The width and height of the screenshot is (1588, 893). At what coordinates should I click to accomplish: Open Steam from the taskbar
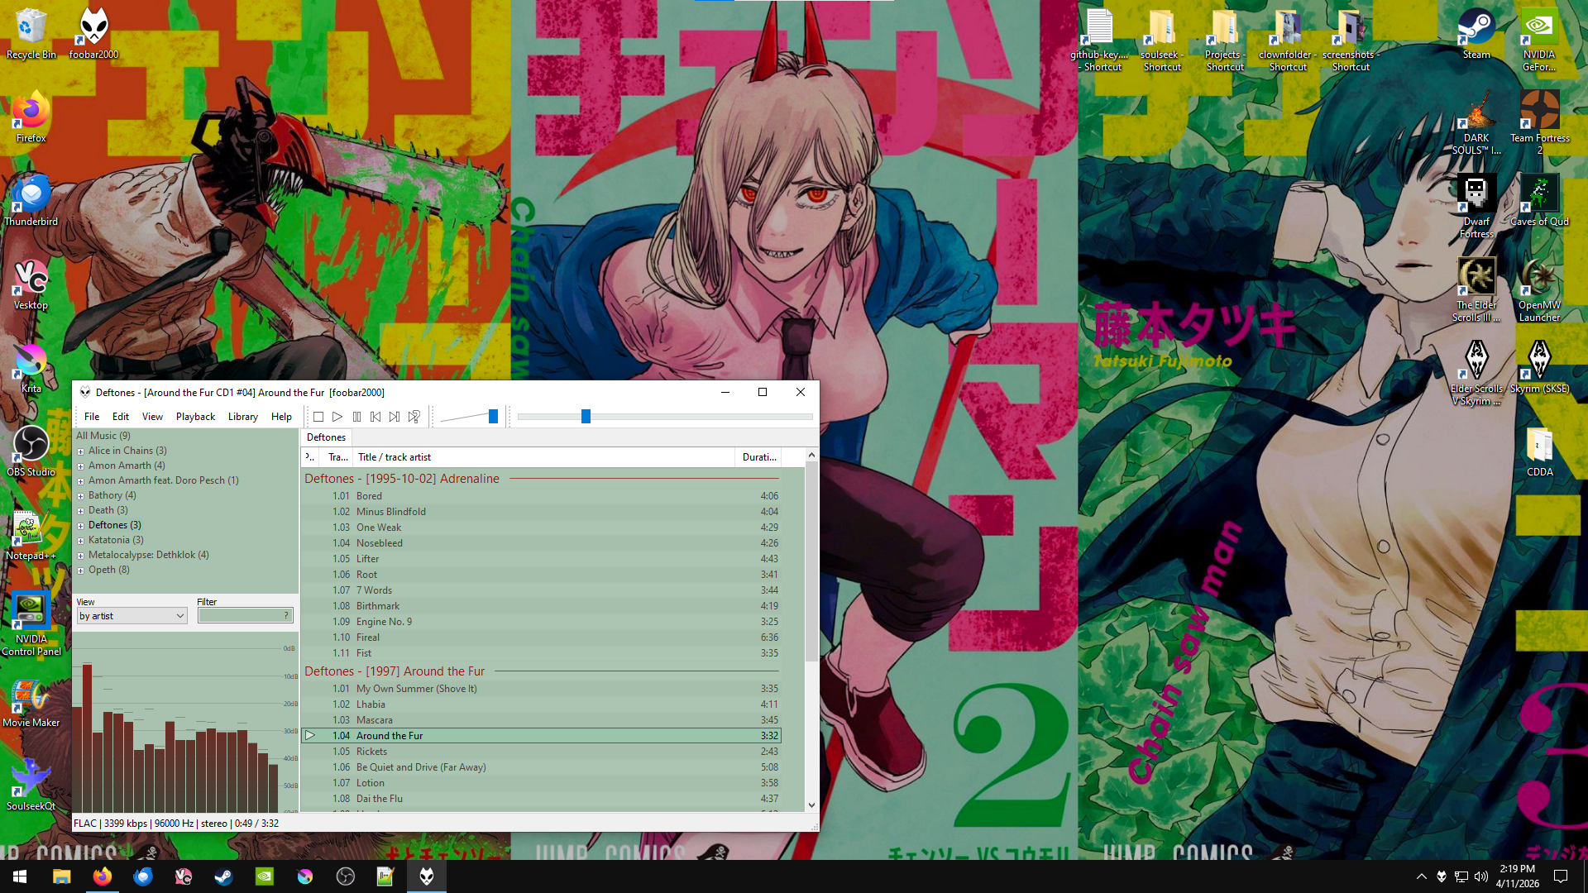pos(223,876)
